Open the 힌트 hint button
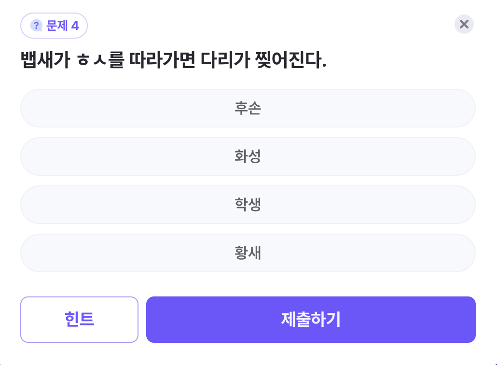497x365 pixels. (x=79, y=320)
